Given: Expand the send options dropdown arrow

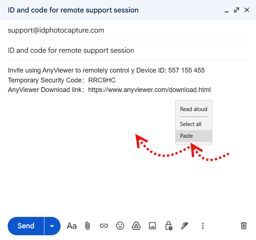Looking at the screenshot, I should point(52,226).
